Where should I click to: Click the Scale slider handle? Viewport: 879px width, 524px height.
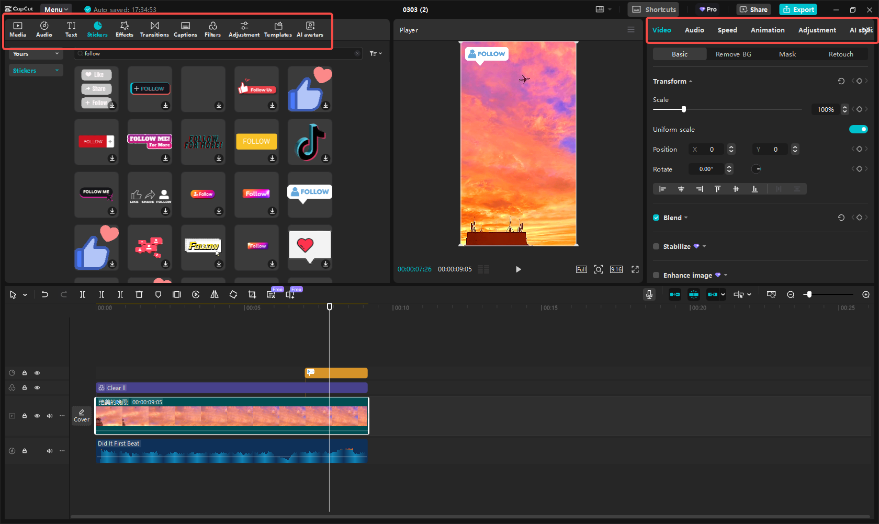click(x=683, y=109)
